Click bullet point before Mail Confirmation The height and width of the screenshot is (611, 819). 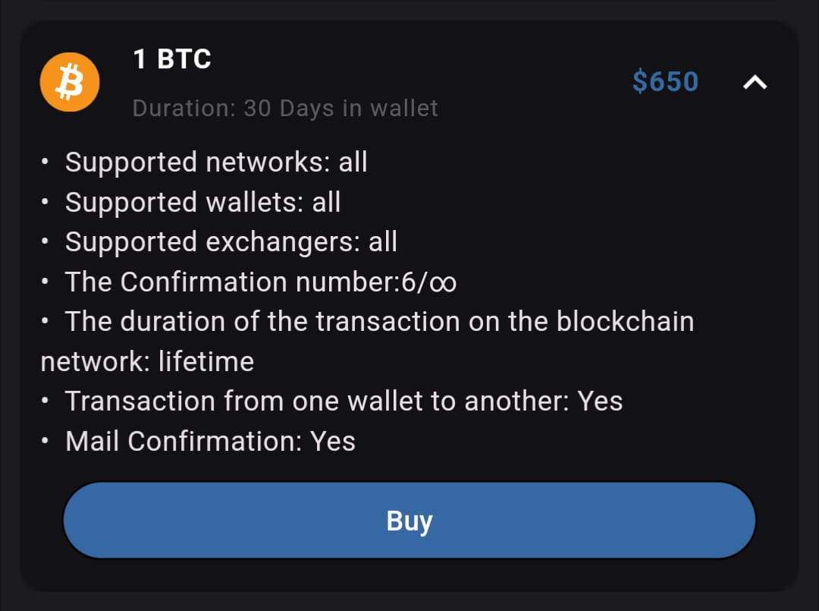coord(47,442)
